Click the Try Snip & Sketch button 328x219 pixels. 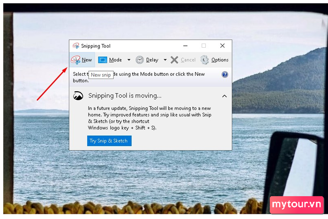point(109,141)
